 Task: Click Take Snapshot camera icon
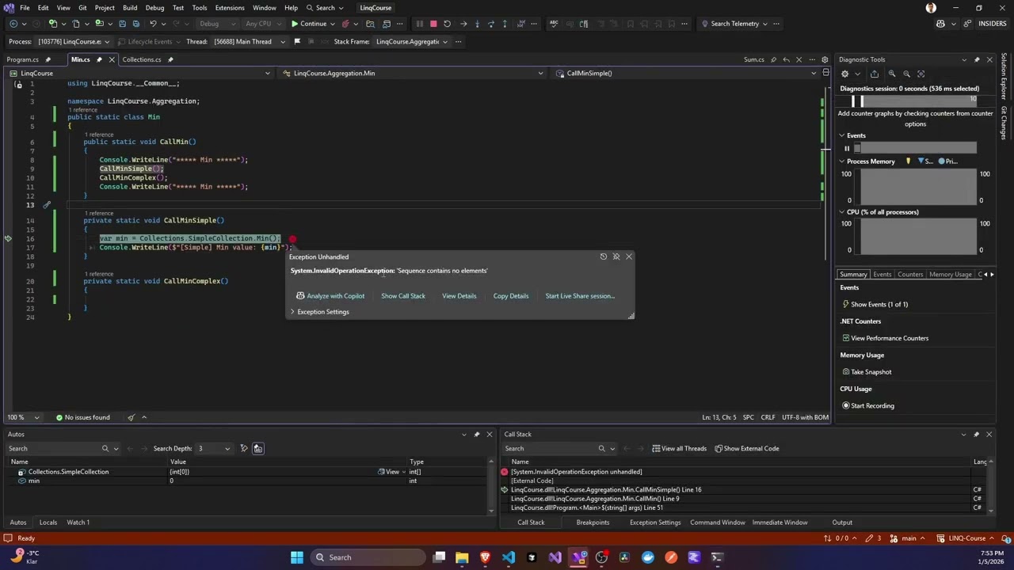click(x=846, y=372)
